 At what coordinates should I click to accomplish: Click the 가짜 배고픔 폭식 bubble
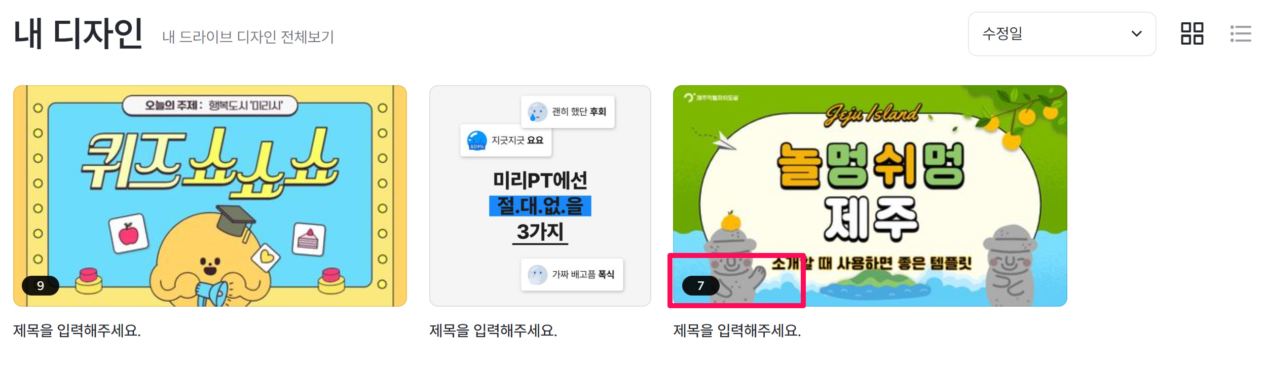click(x=572, y=274)
